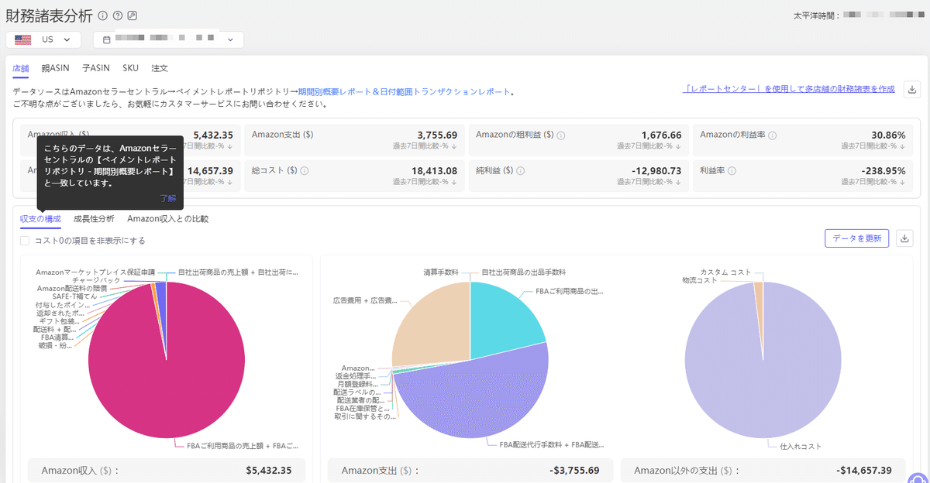This screenshot has width=930, height=483.
Task: Open the US marketplace dropdown
Action: [x=43, y=39]
